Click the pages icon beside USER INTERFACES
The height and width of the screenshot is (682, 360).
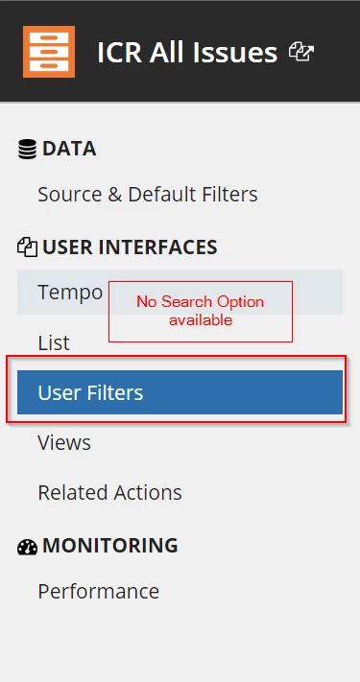point(27,247)
